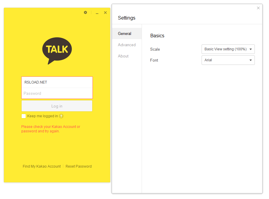Focus the account field containing RSLOAD.NET

click(x=57, y=82)
